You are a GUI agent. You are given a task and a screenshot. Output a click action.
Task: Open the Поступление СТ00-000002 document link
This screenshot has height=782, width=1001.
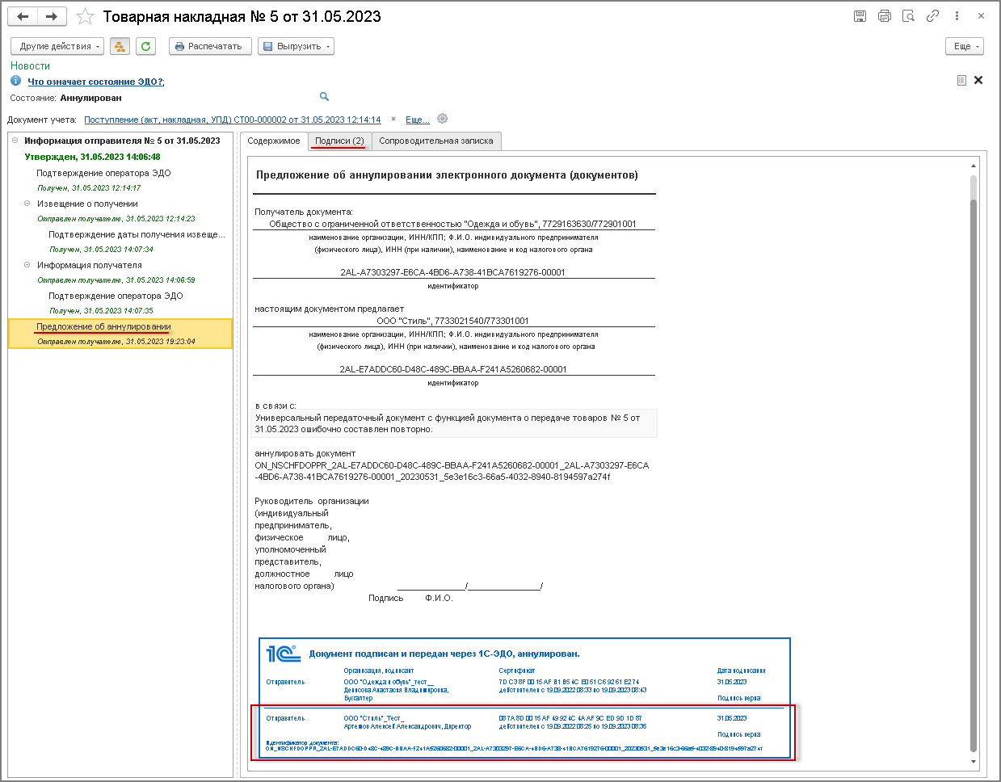233,120
